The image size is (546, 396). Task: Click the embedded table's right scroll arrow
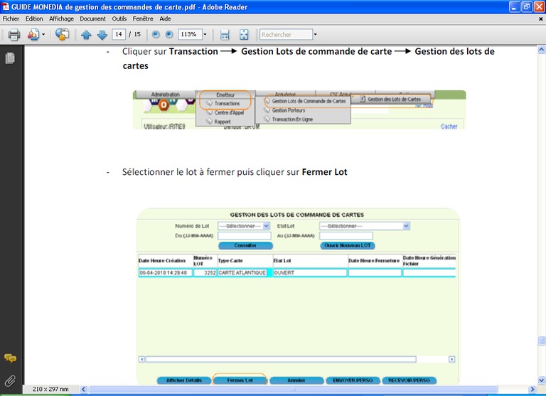coord(451,359)
